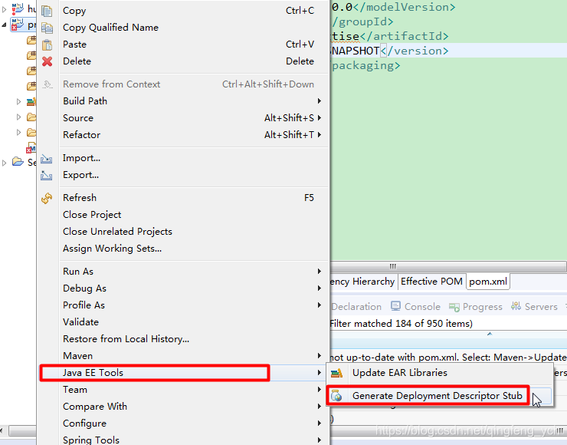Open the Maven submenu
The height and width of the screenshot is (445, 567).
[x=184, y=356]
